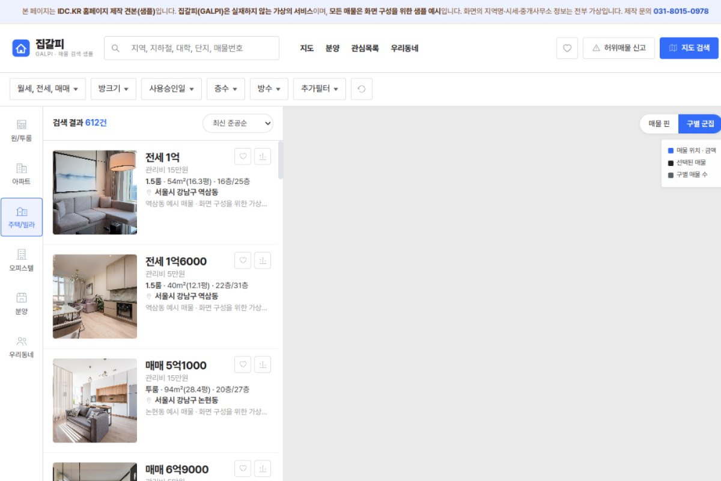Viewport: 721px width, 481px height.
Task: Click the 허위매물 신고 button
Action: (x=618, y=48)
